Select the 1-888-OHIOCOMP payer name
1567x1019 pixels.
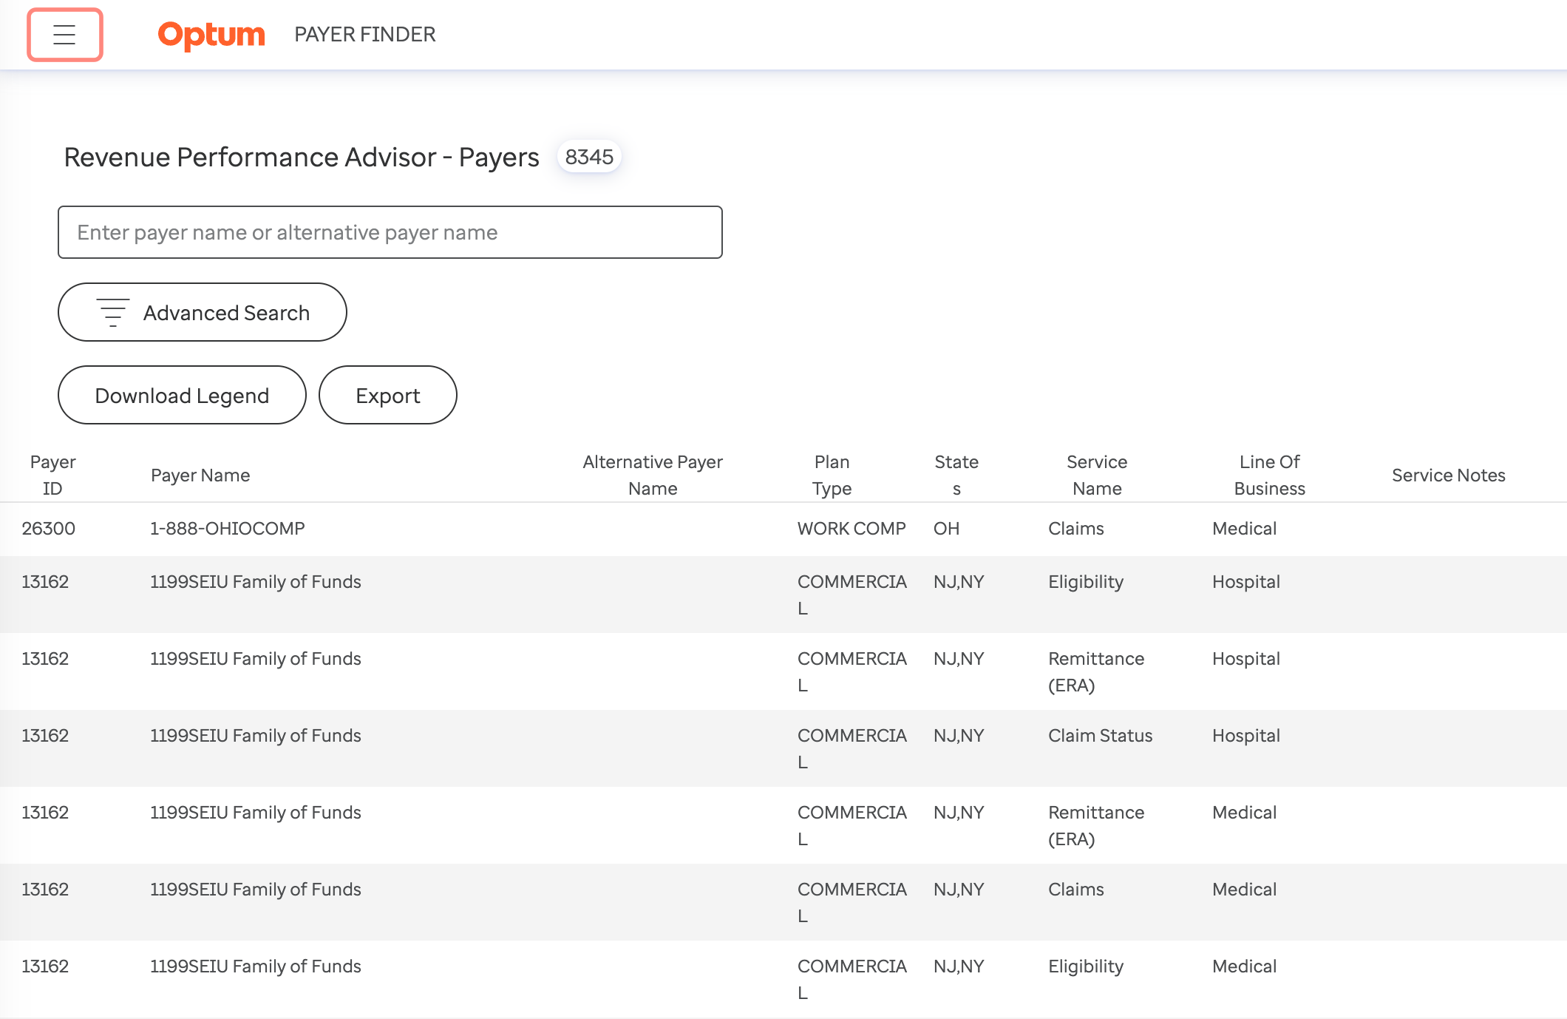228,529
